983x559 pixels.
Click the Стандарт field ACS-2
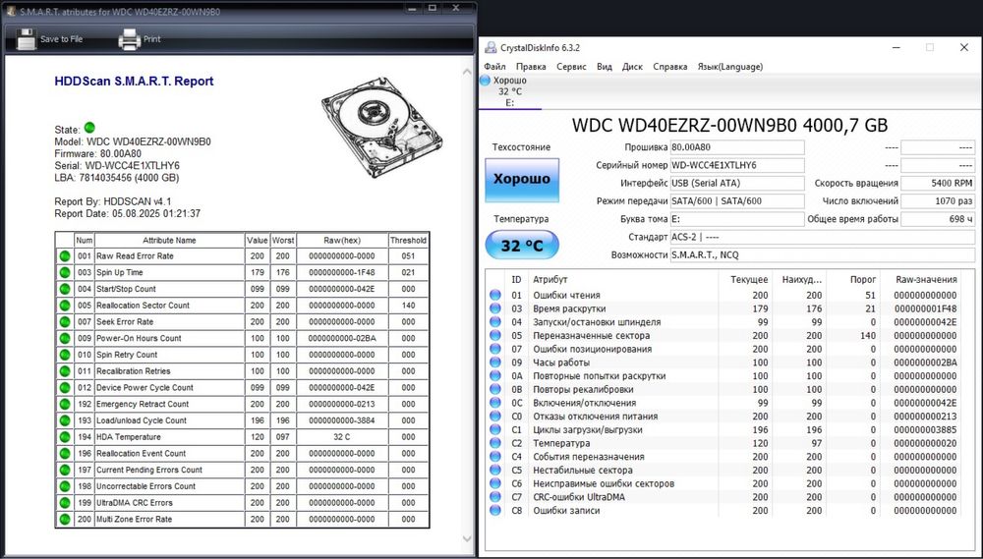[823, 237]
